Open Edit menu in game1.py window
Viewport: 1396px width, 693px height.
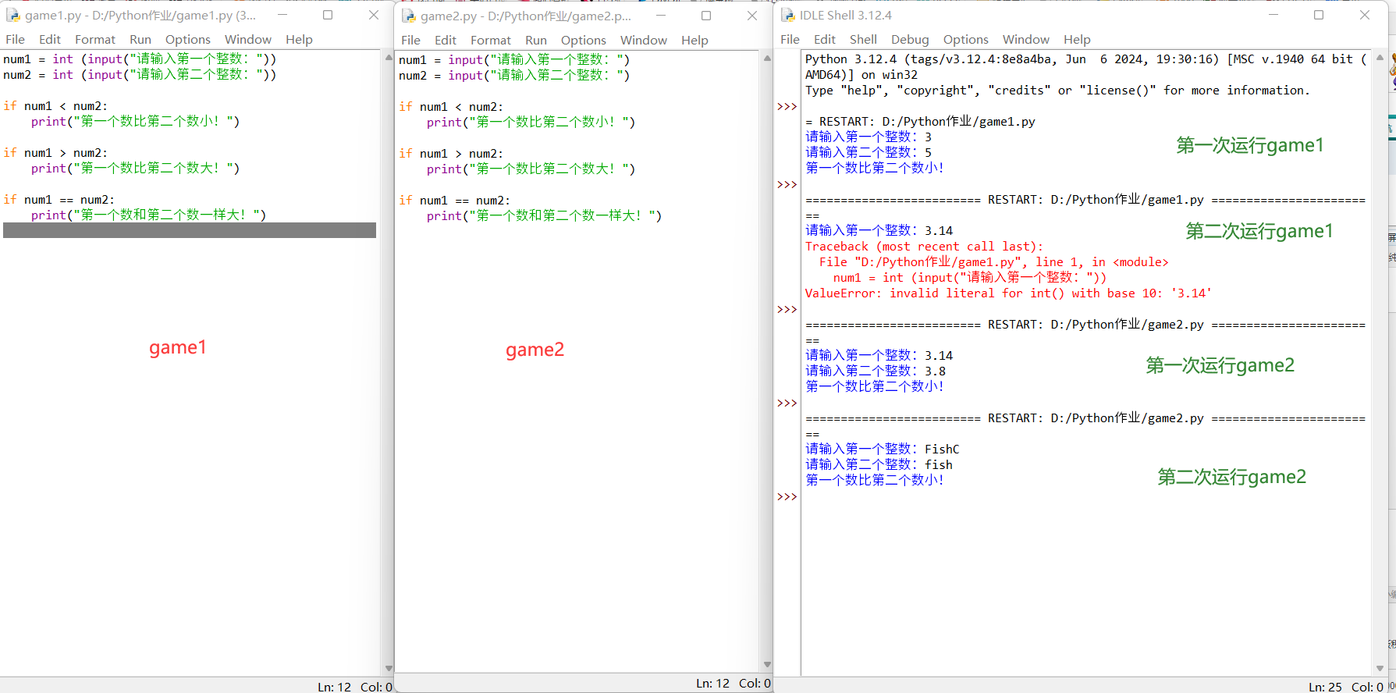pos(50,39)
